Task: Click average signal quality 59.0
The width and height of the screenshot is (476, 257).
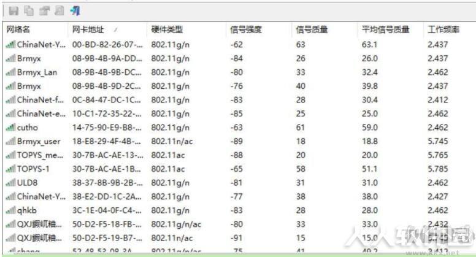Action: click(369, 128)
